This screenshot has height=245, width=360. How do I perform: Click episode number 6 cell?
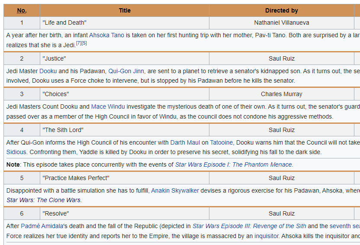click(22, 213)
